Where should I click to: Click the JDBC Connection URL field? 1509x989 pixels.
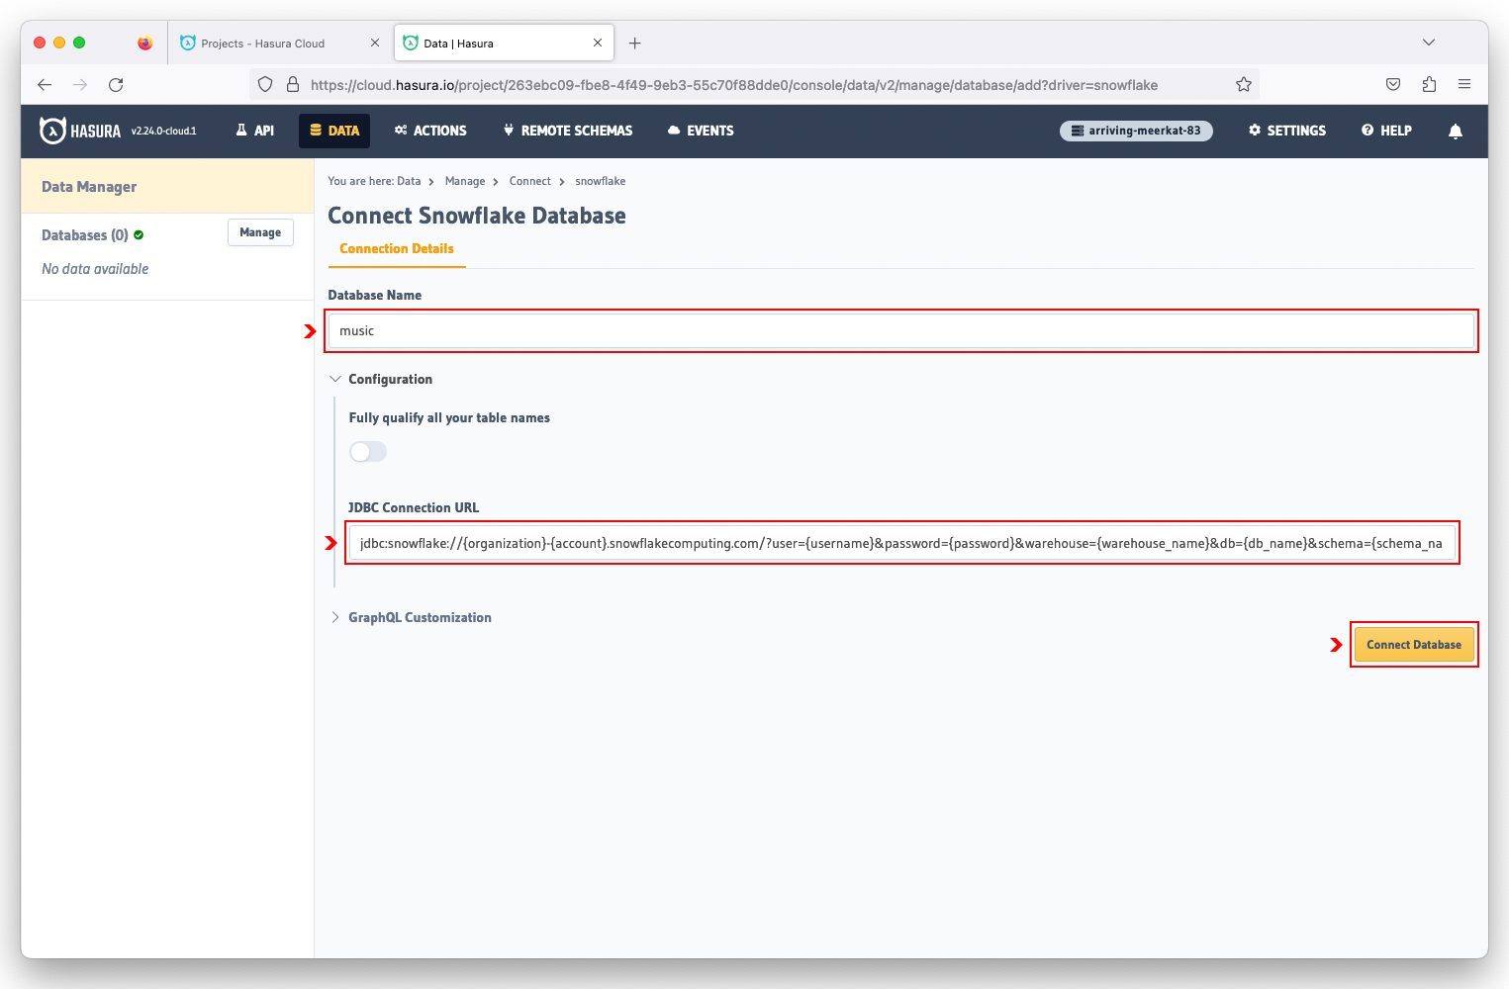pos(900,543)
